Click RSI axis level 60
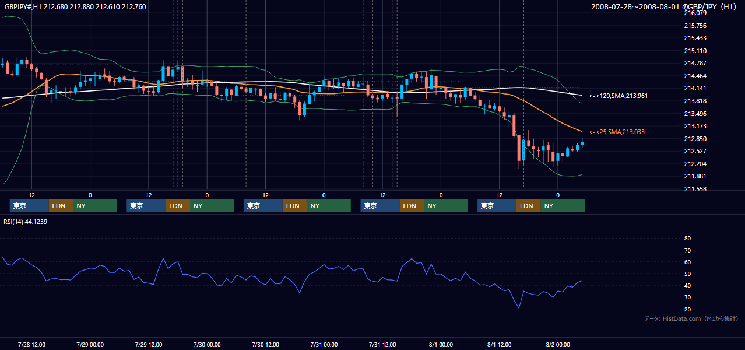745x350 pixels. coord(687,262)
